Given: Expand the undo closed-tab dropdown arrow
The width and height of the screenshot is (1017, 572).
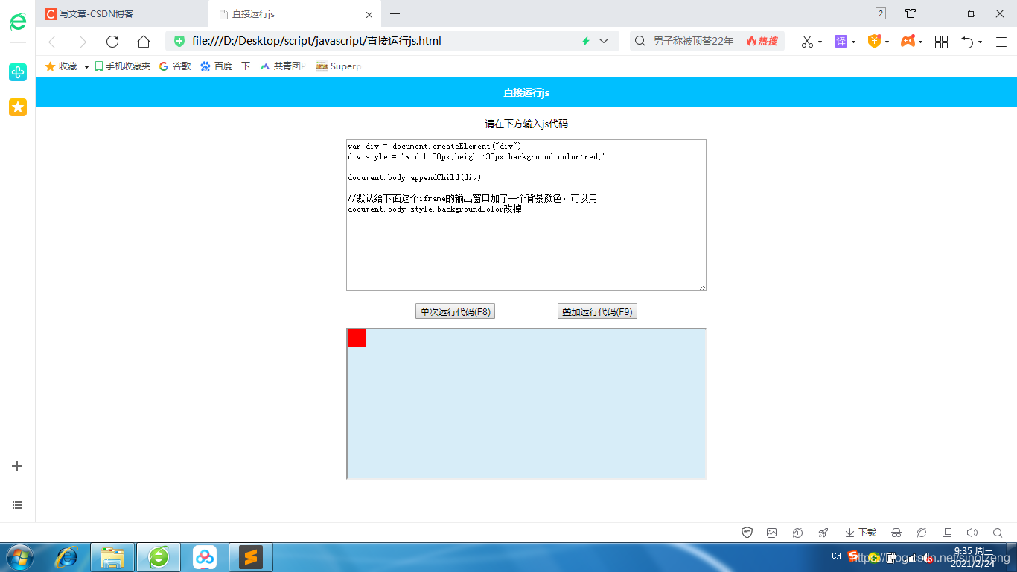Looking at the screenshot, I should pos(981,42).
